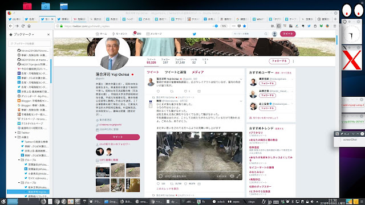365x205 pixels.
Task: Open the photos and videos link
Action: click(108, 160)
